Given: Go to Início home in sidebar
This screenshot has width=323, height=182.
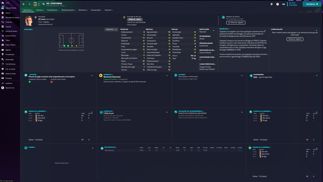Looking at the screenshot, I should 7,3.
